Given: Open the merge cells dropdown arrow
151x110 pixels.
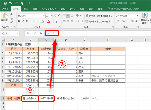Looking at the screenshot, I should [112, 21].
